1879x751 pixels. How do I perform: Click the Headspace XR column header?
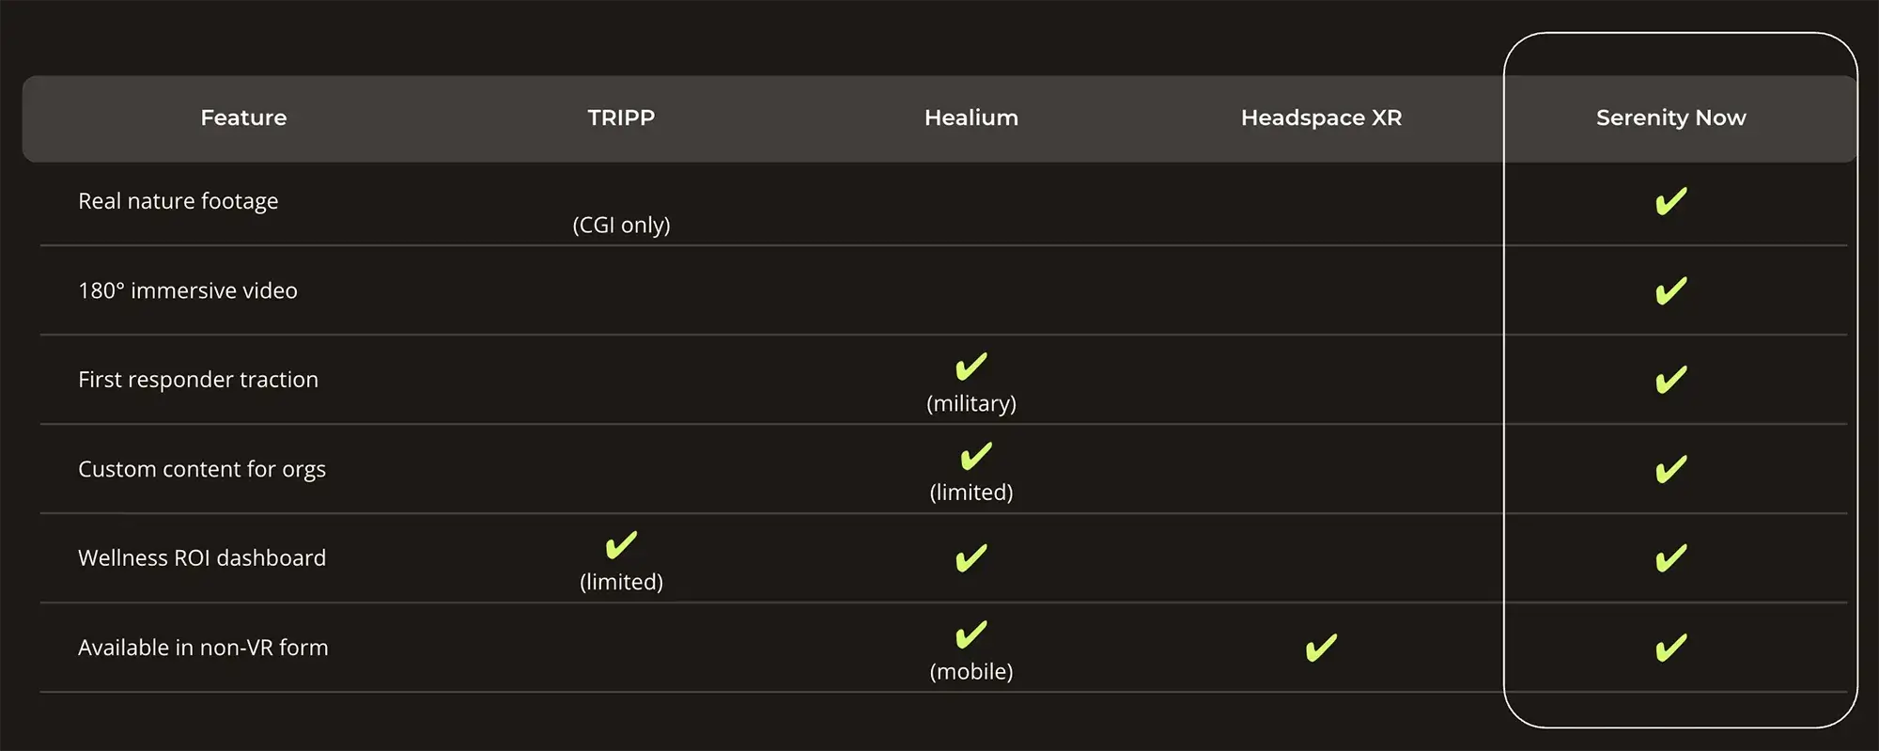[x=1321, y=117]
